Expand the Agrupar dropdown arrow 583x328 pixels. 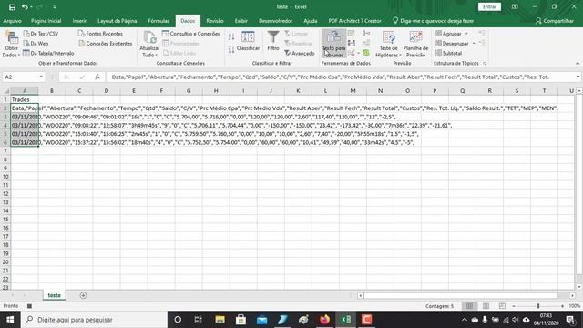pyautogui.click(x=466, y=34)
